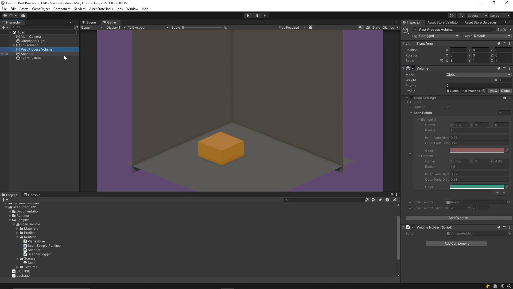Click the Gizmos toggle button
This screenshot has height=289, width=513.
pos(388,27)
